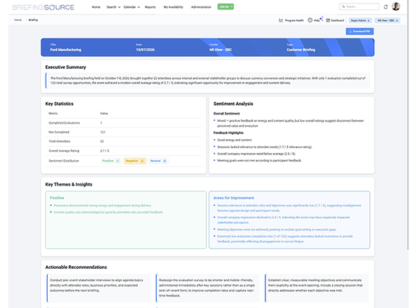417x308 pixels.
Task: Click the Negative sentiment badge
Action: click(135, 161)
